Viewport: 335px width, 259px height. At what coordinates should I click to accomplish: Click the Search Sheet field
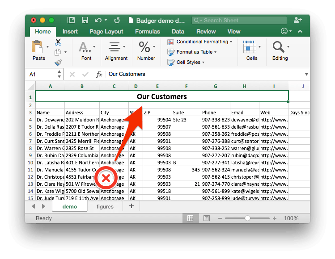(239, 21)
